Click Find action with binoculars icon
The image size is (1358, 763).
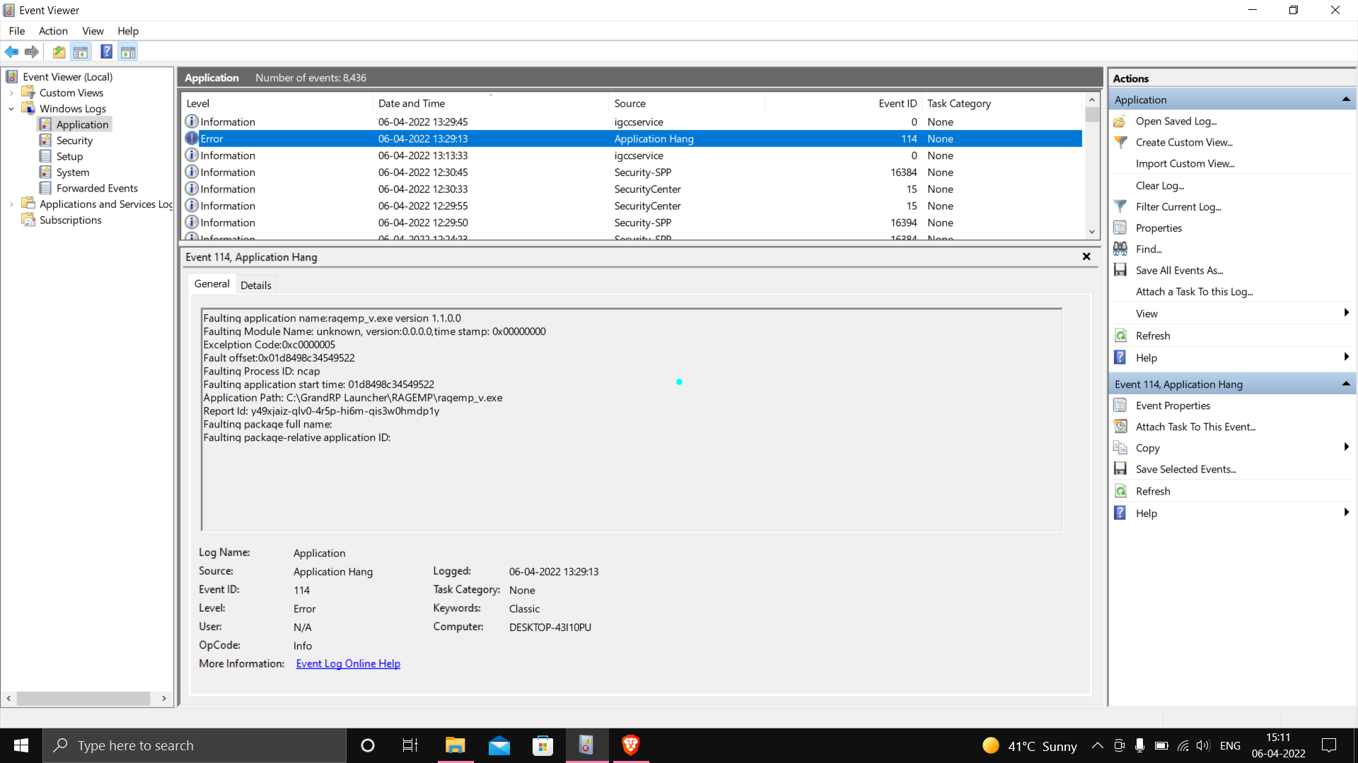coord(1148,249)
